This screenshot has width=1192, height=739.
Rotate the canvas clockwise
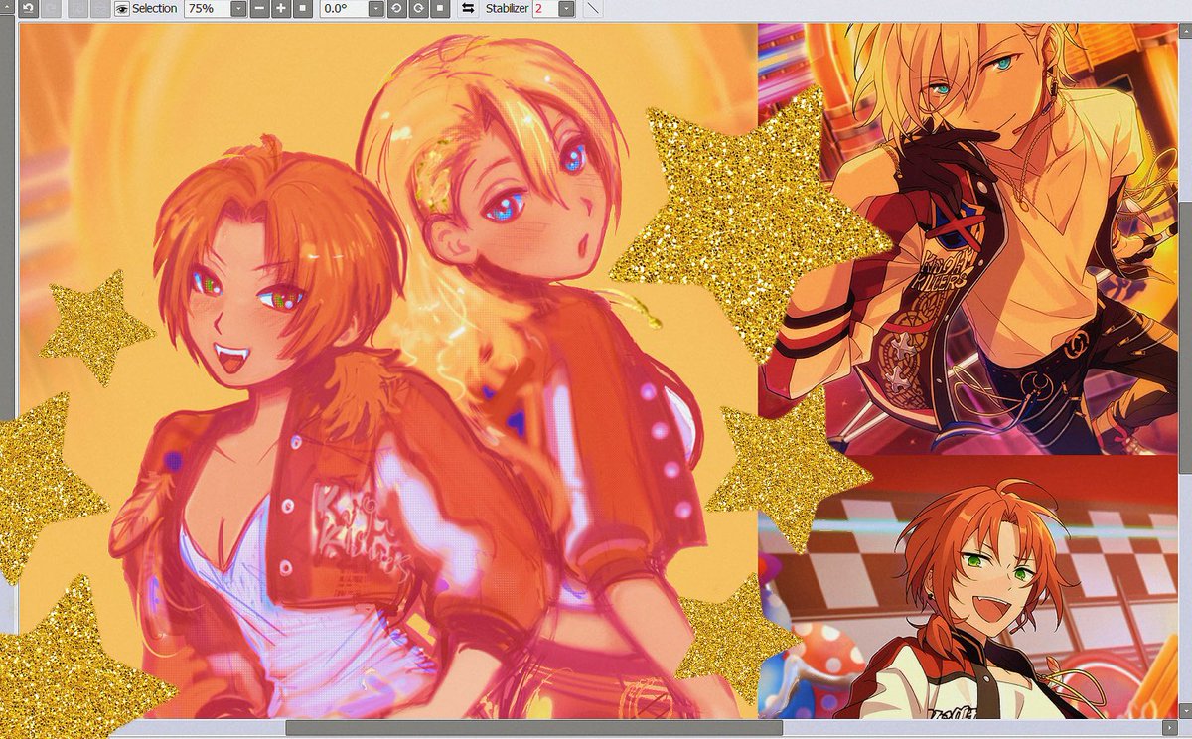pyautogui.click(x=418, y=8)
